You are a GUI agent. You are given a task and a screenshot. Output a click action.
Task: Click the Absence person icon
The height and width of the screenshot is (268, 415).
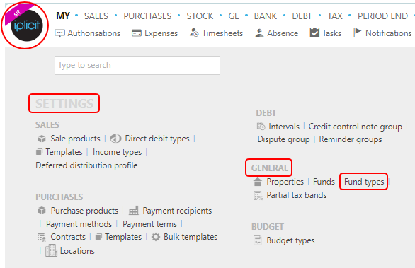click(259, 33)
